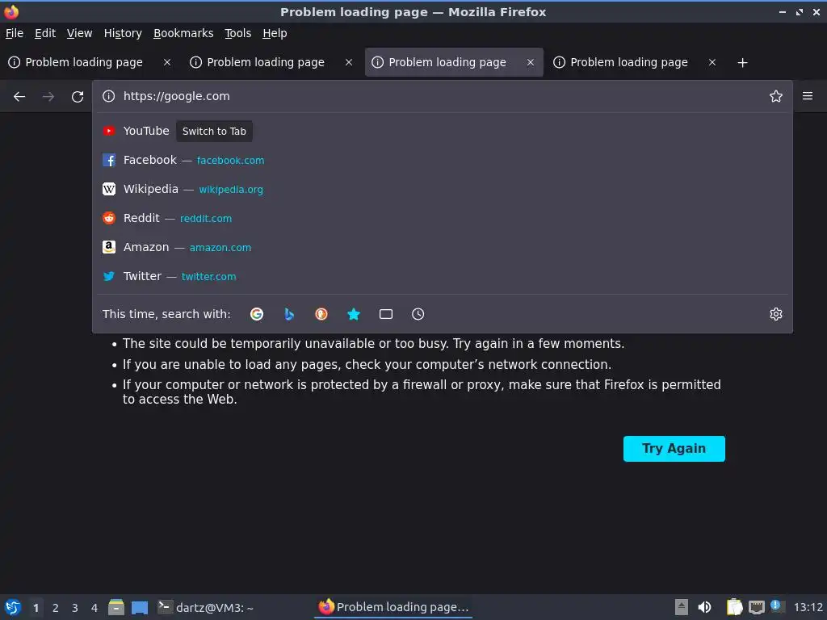Select the Facebook suggestion
This screenshot has height=620, width=827.
[x=442, y=160]
